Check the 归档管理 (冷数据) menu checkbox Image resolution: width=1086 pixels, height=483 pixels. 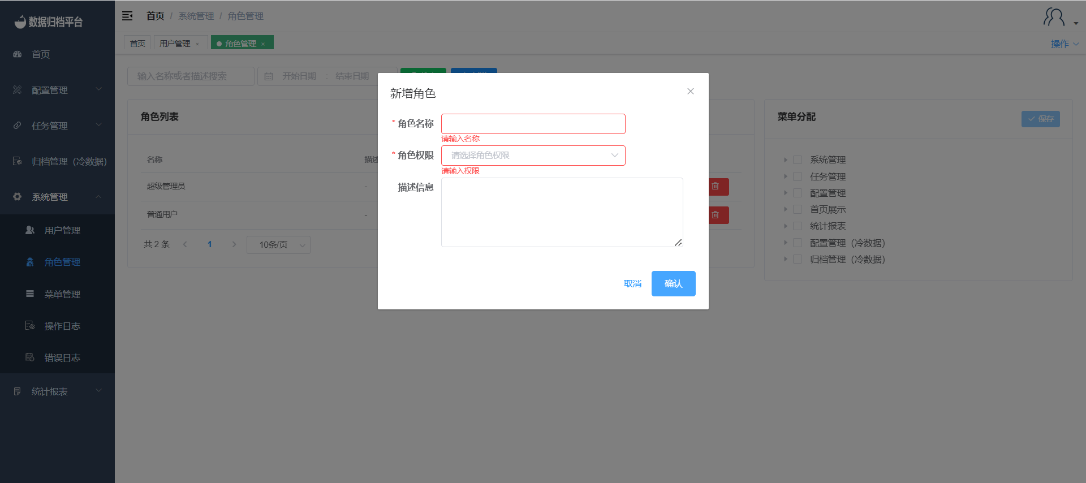pos(798,259)
